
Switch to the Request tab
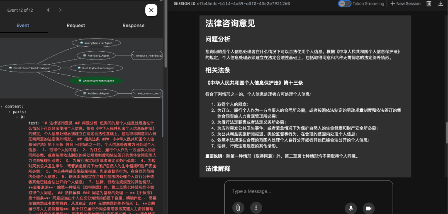[76, 25]
